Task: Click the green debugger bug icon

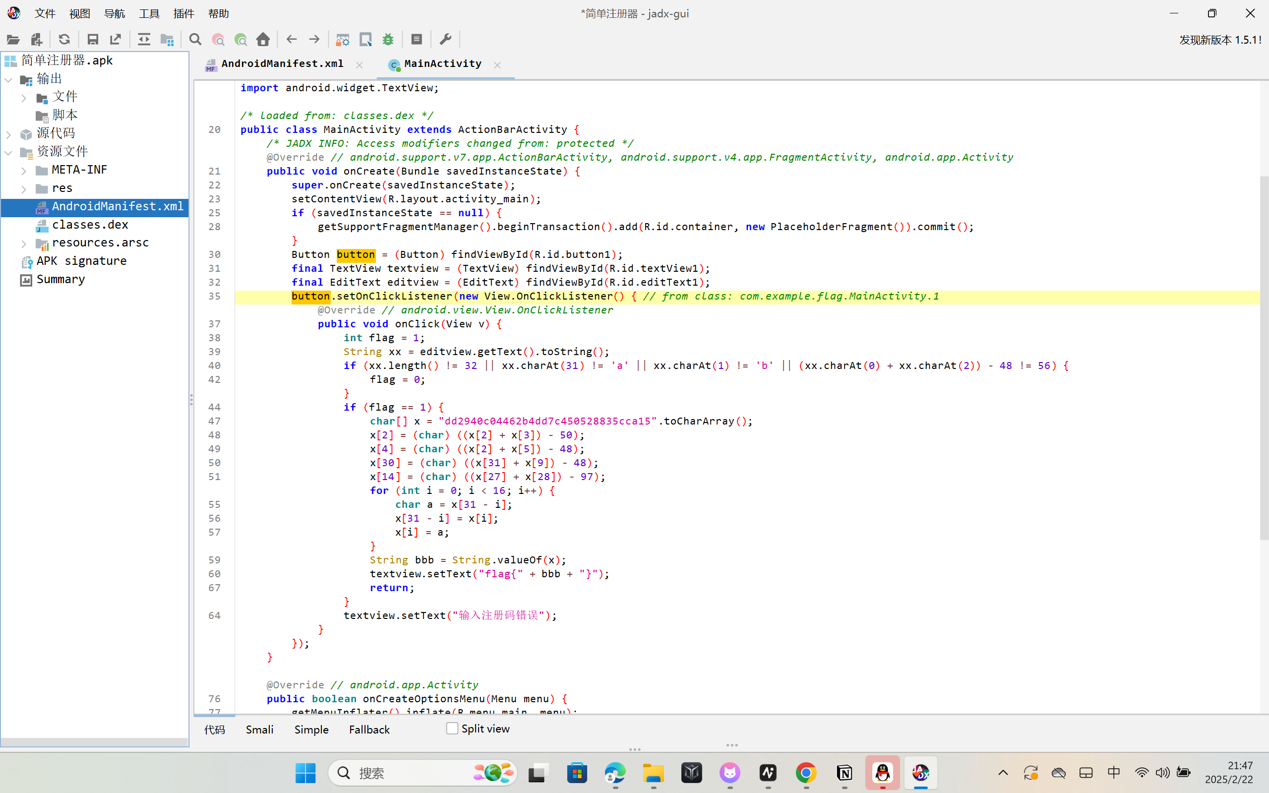Action: 388,39
